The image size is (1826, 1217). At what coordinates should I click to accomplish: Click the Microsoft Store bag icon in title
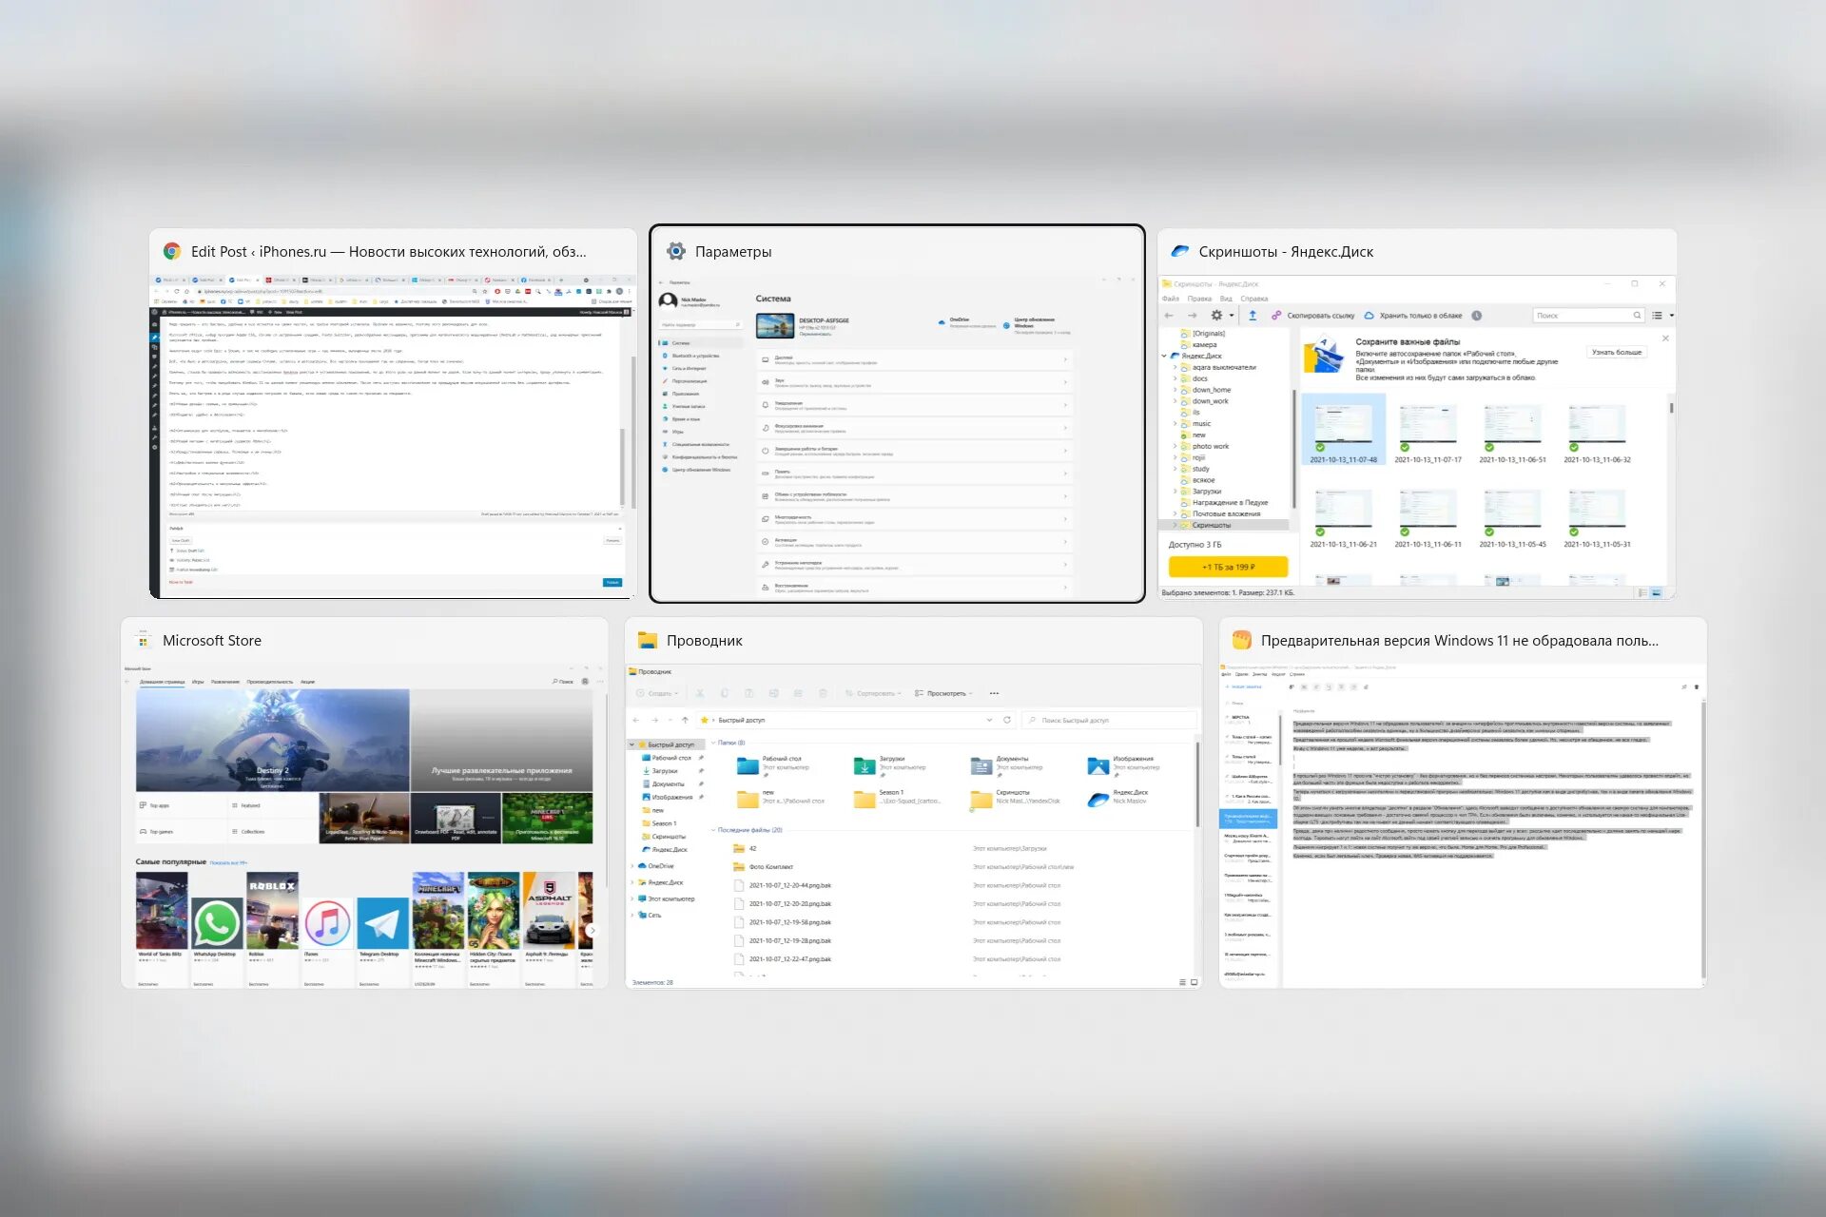[144, 640]
